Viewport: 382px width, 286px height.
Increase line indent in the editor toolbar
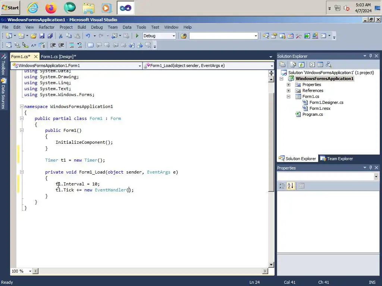[61, 45]
